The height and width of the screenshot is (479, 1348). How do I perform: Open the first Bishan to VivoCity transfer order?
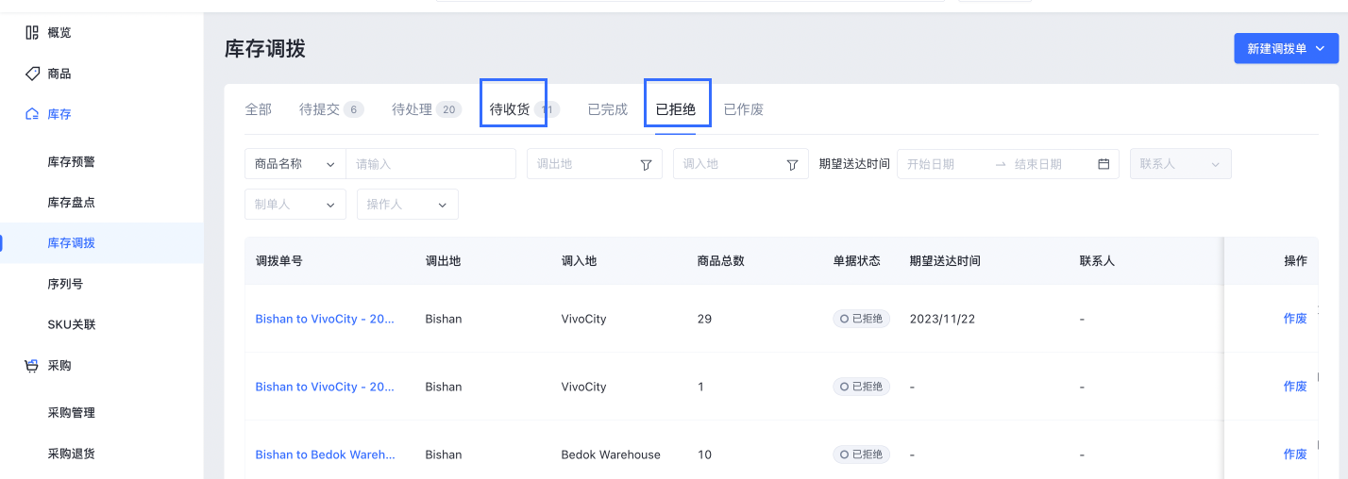click(x=325, y=319)
